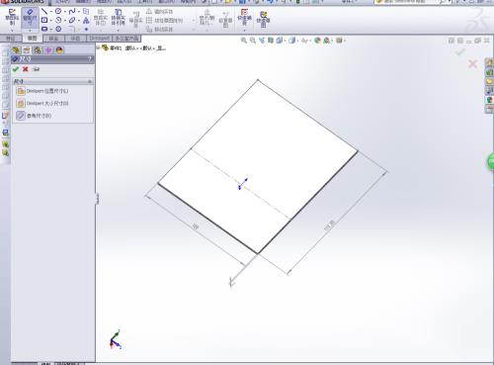Viewport: 494px width, 365px height.
Task: Select the Spline sketch tool
Action: point(71,11)
